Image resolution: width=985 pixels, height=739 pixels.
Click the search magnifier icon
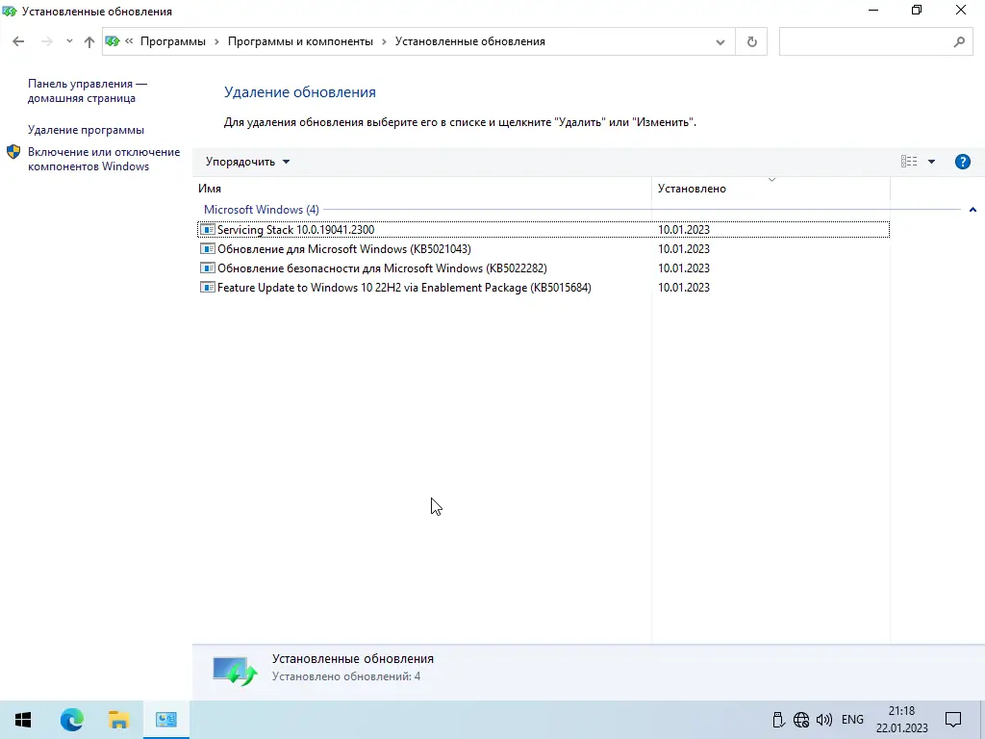(959, 42)
